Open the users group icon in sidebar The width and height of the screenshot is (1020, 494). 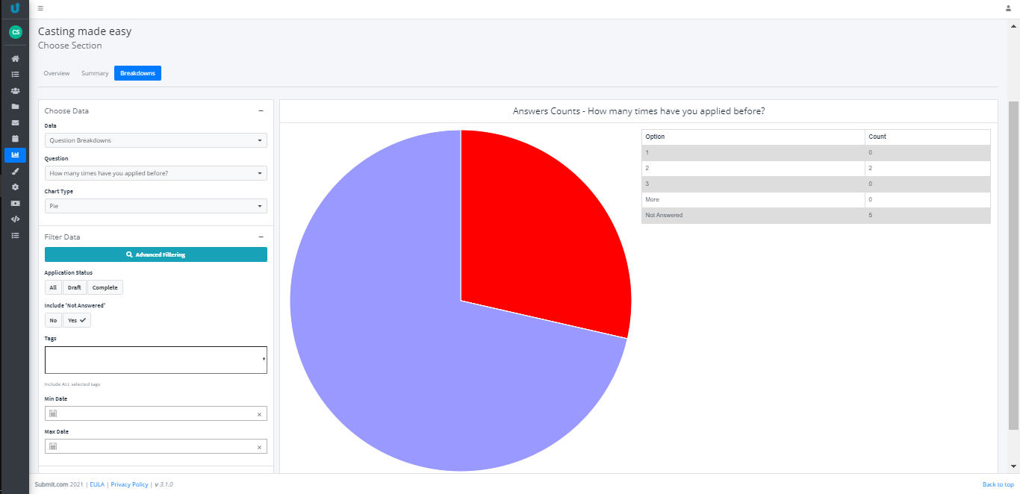pyautogui.click(x=15, y=90)
